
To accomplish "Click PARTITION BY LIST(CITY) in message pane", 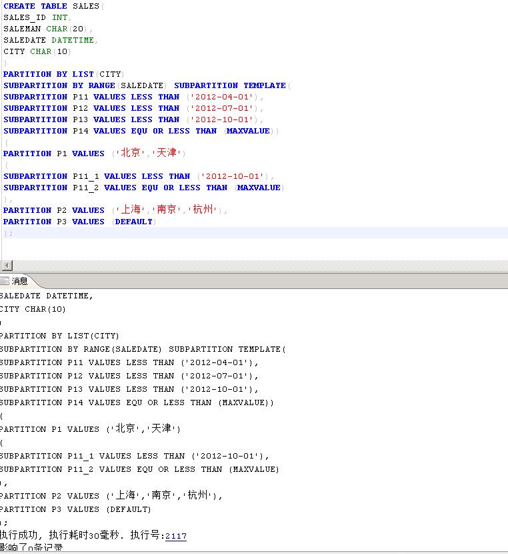I will [59, 336].
